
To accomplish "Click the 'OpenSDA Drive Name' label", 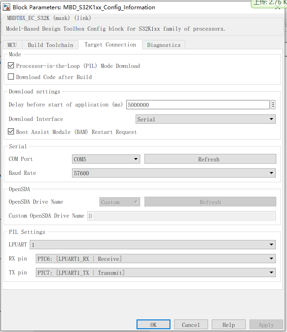I will point(36,202).
